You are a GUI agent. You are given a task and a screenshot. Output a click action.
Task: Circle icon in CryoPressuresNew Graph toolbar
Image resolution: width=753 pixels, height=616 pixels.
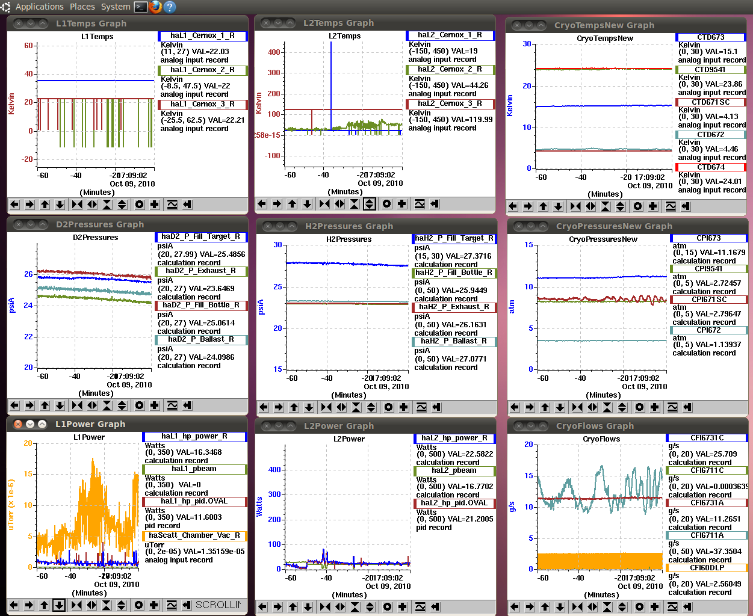click(x=639, y=407)
